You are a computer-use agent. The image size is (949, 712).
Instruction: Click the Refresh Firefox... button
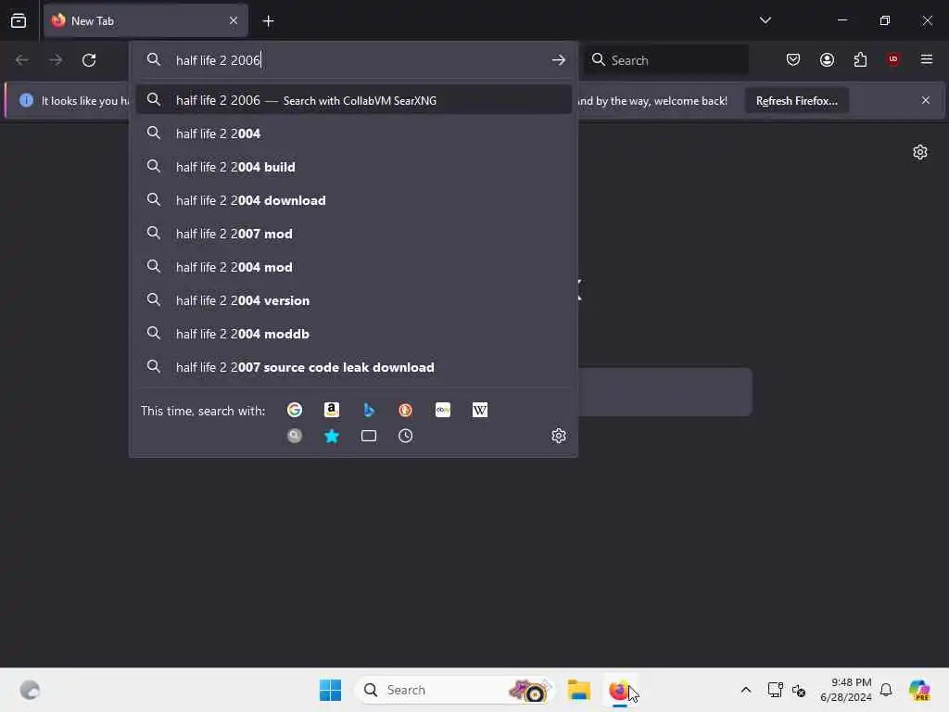pos(796,100)
